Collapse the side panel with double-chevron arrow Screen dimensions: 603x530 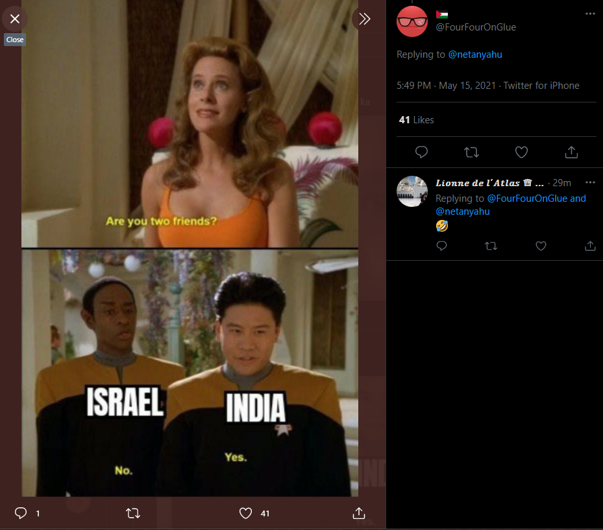point(364,19)
